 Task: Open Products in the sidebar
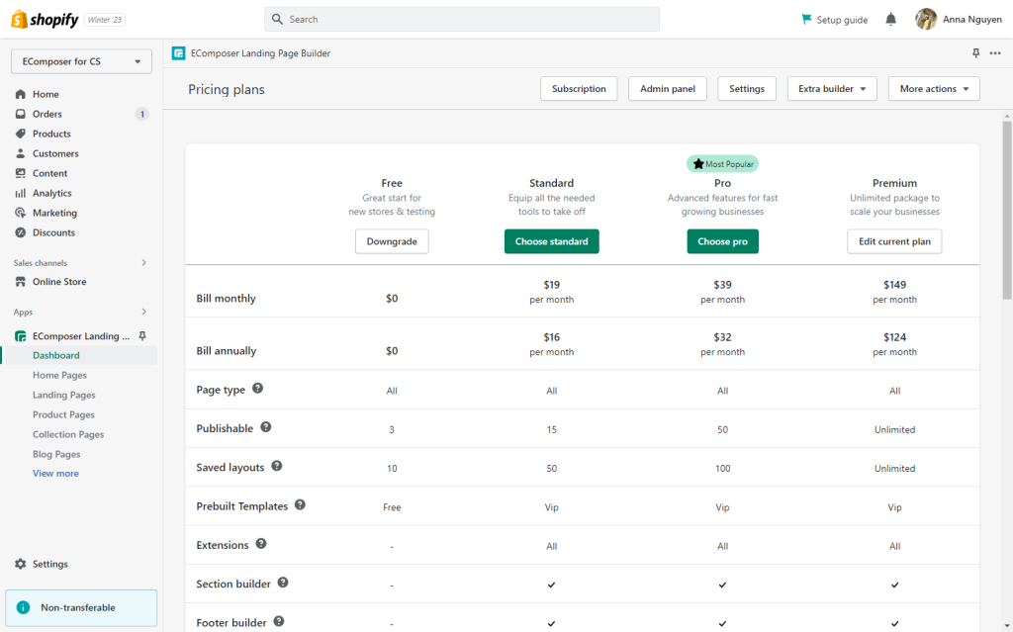tap(51, 134)
